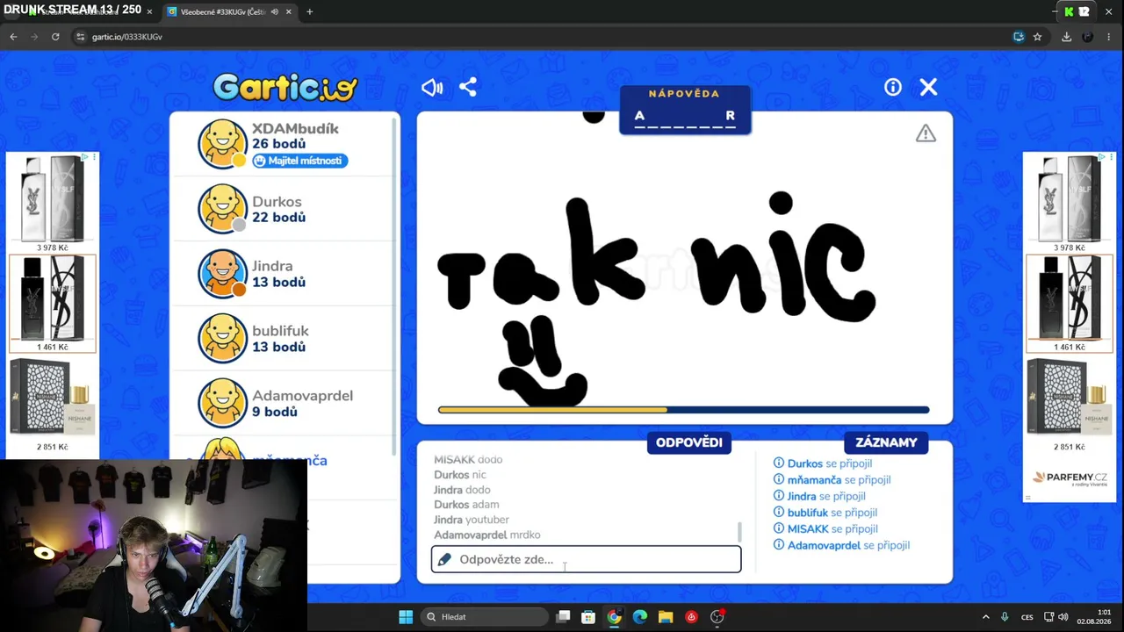Open the left ad's 1 461 Kč perfume
The width and height of the screenshot is (1124, 632).
tap(53, 304)
